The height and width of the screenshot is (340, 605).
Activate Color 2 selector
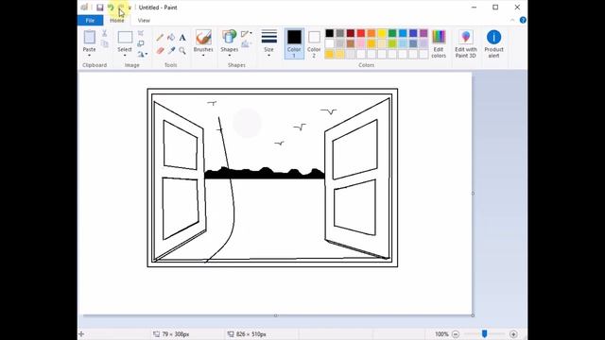[x=314, y=43]
